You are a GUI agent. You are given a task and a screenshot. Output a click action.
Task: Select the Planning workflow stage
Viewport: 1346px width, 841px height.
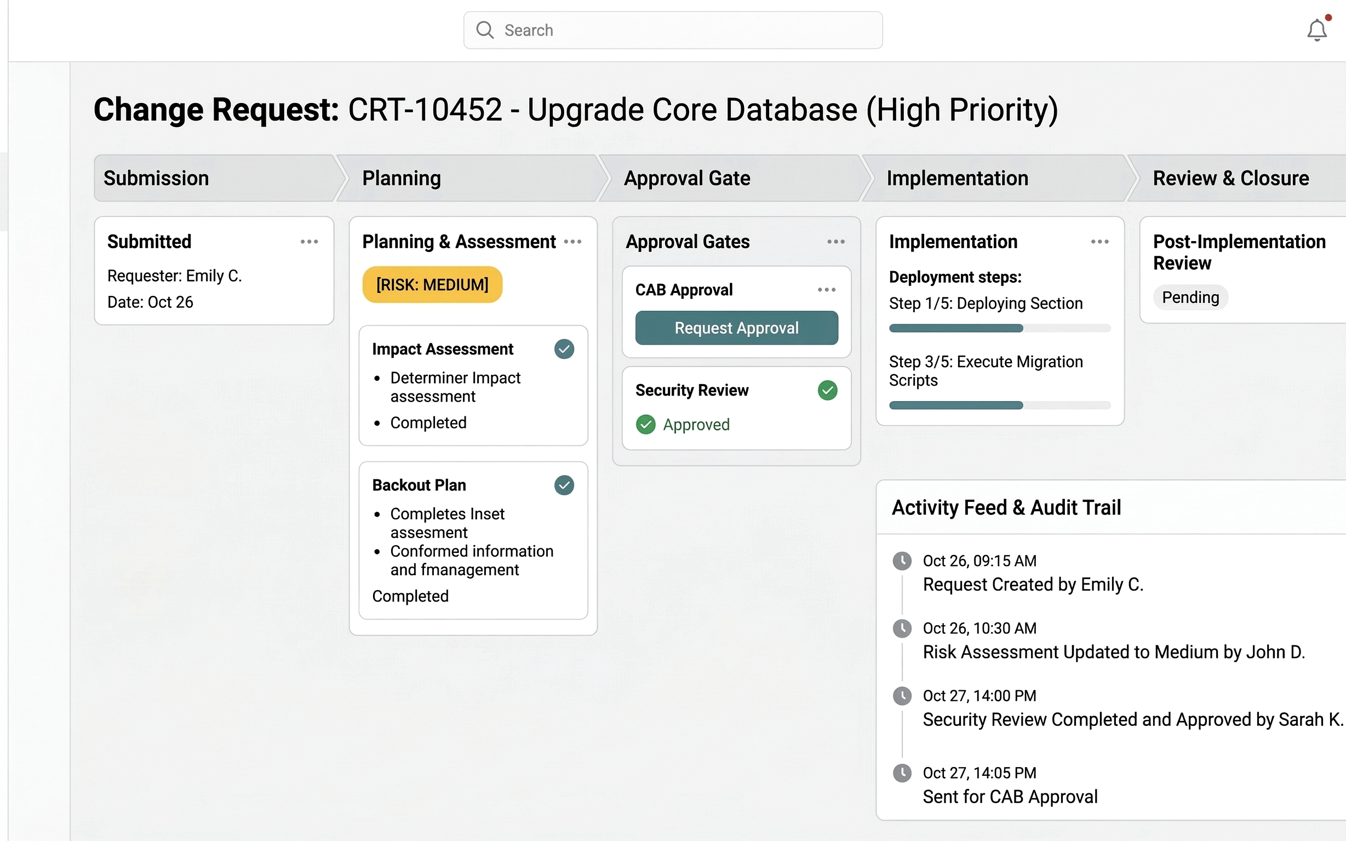click(x=402, y=178)
